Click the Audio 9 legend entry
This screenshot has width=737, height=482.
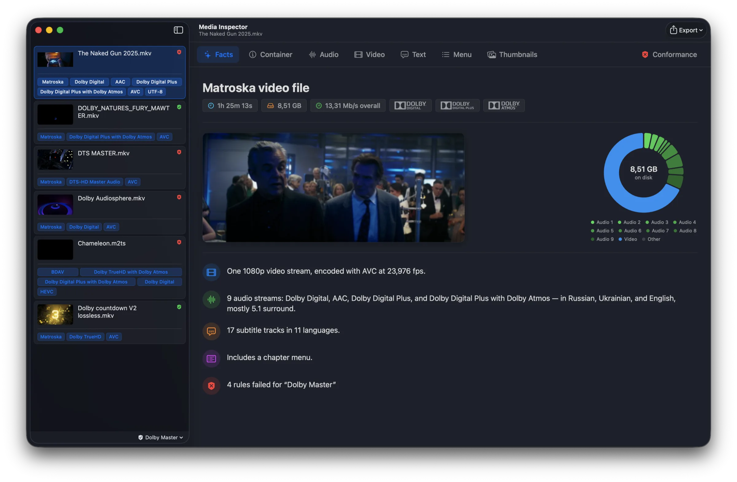click(x=602, y=239)
